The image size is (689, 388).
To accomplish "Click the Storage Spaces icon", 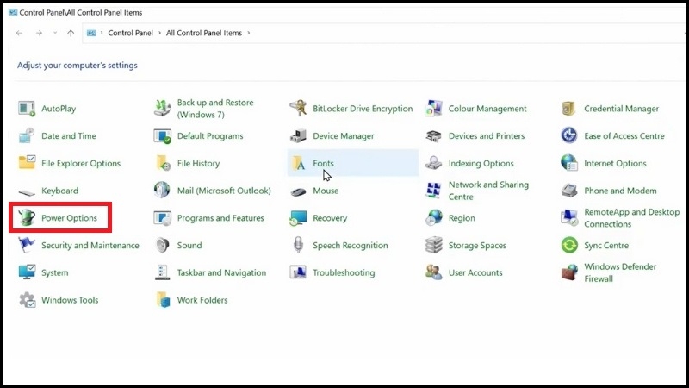I will point(434,246).
